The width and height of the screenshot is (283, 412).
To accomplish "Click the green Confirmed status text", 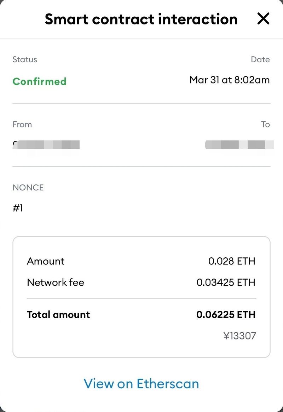I will point(39,81).
